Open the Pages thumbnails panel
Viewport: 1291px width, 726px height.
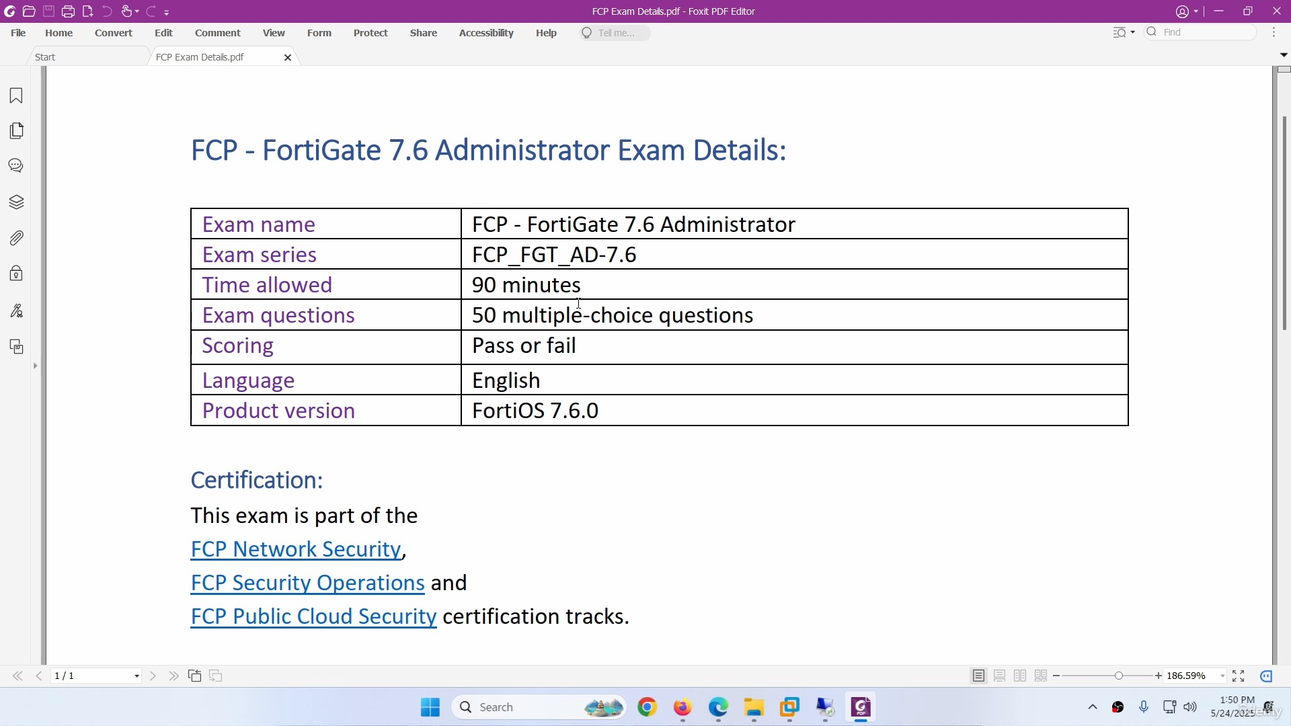pyautogui.click(x=16, y=130)
